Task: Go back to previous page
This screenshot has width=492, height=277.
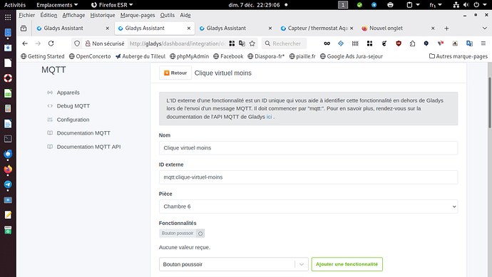Action: 25,43
